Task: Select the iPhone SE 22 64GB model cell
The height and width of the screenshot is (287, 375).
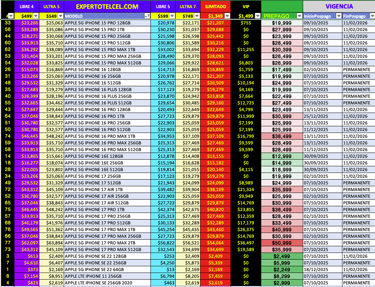Action: point(107,268)
